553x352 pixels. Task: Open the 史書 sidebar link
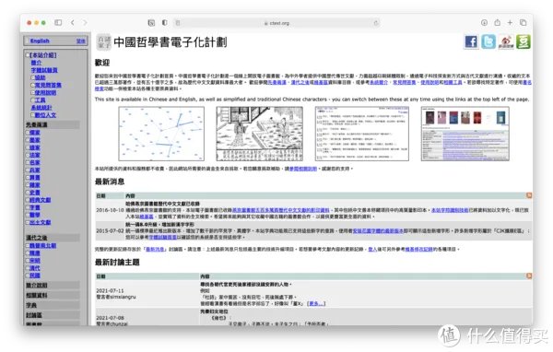point(35,193)
